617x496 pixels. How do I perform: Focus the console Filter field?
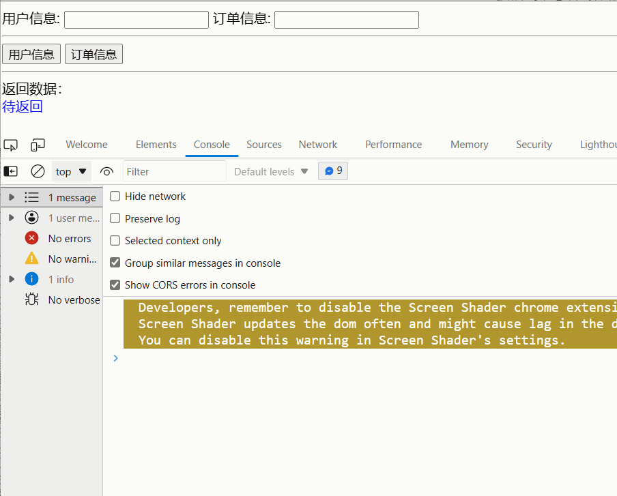tap(175, 171)
